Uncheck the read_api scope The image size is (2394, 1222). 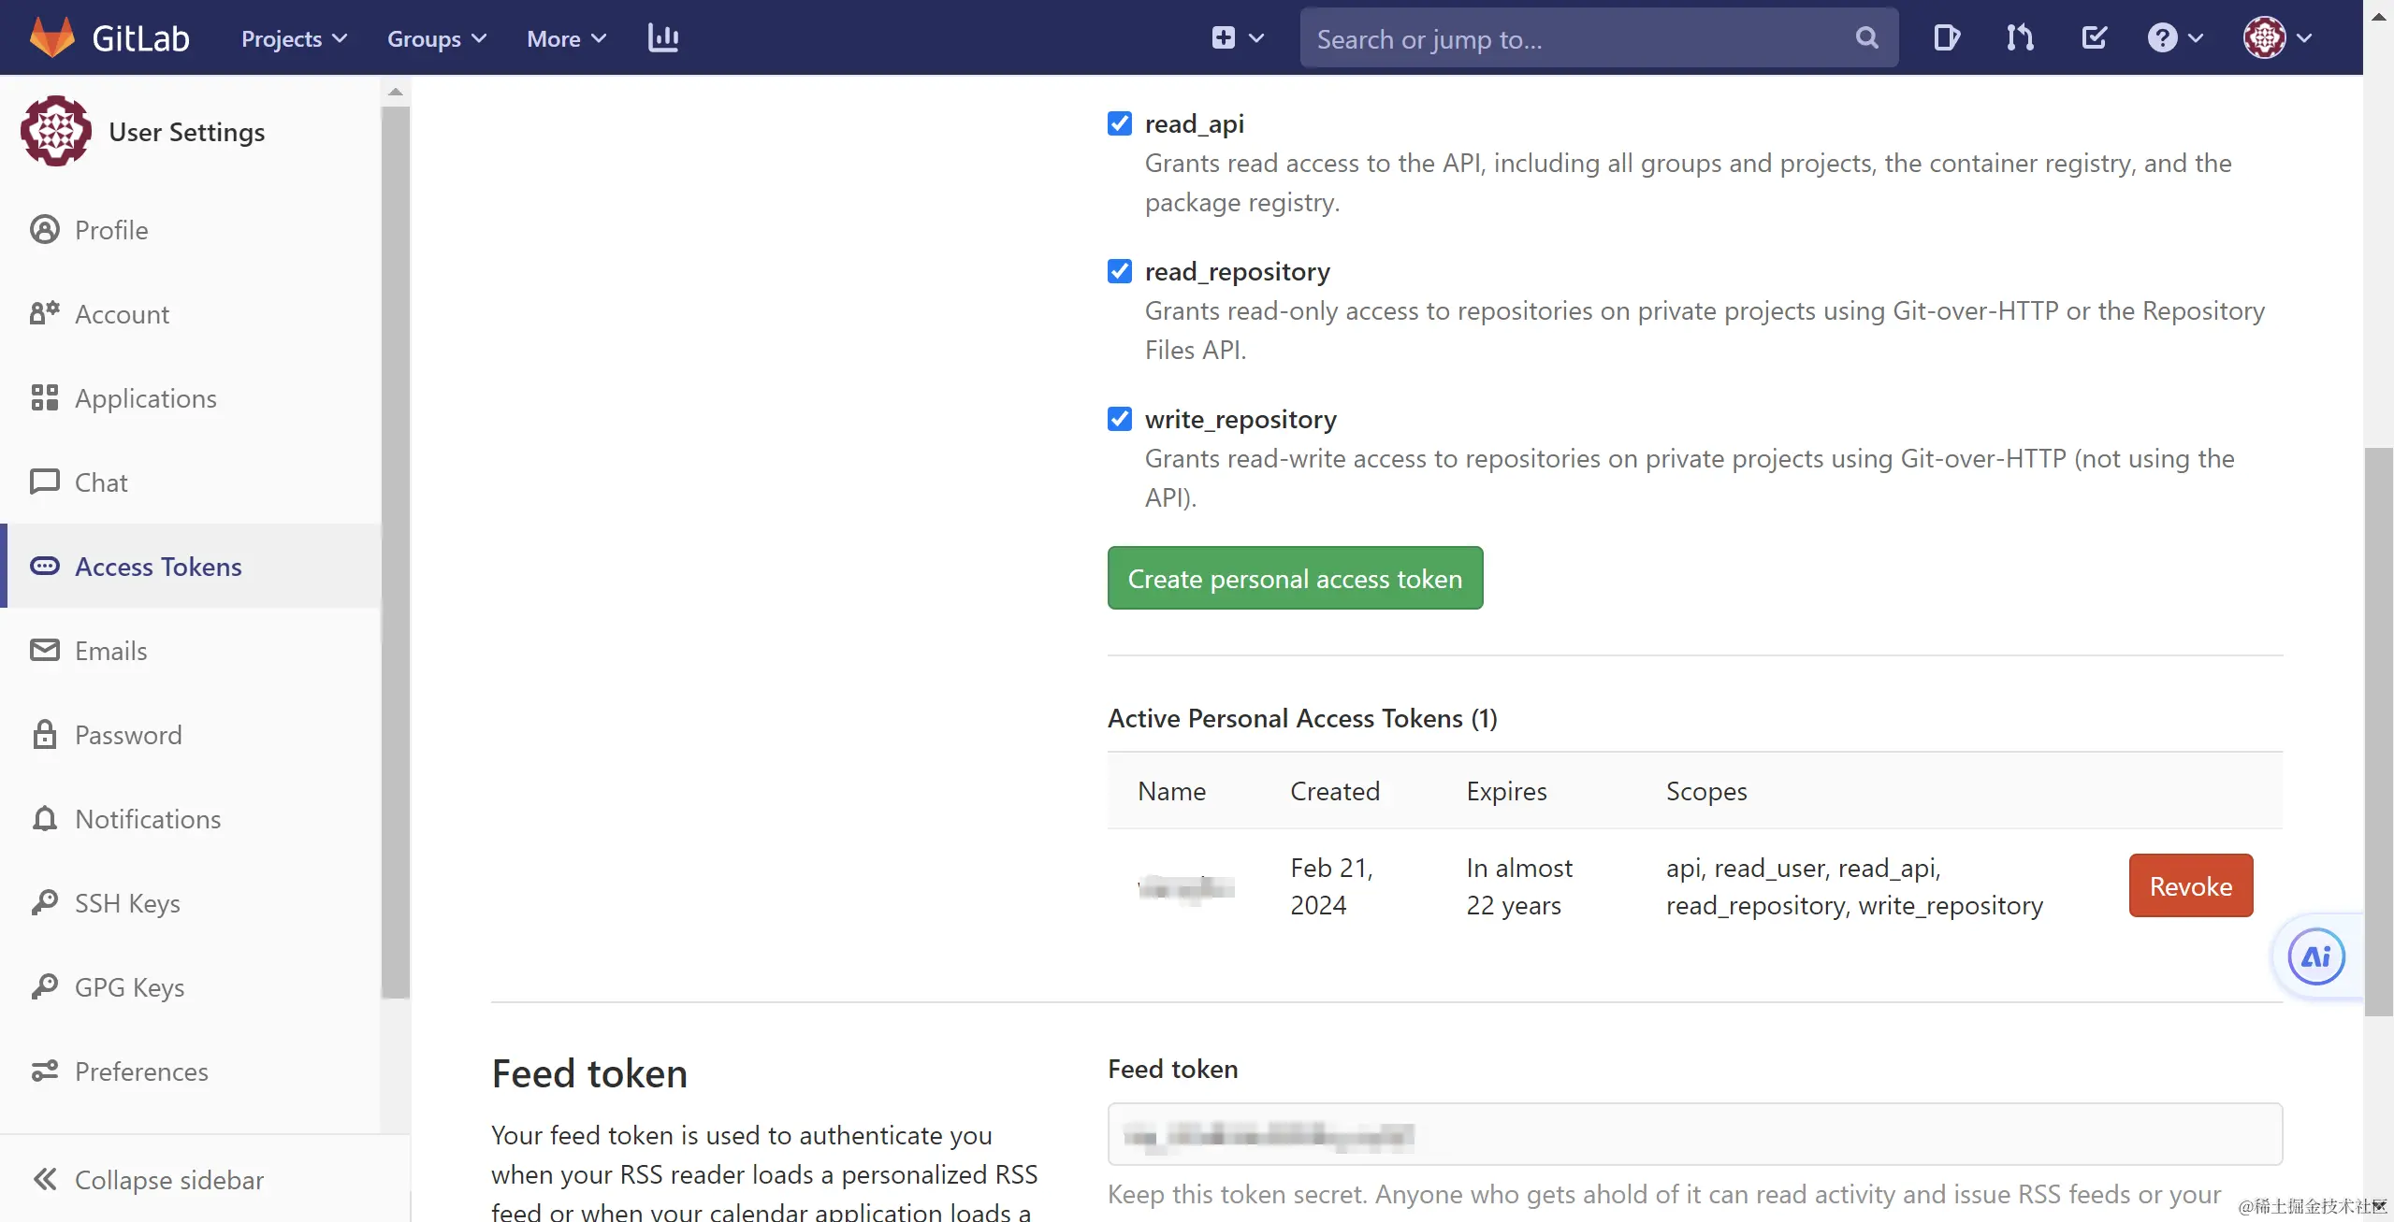(x=1119, y=122)
